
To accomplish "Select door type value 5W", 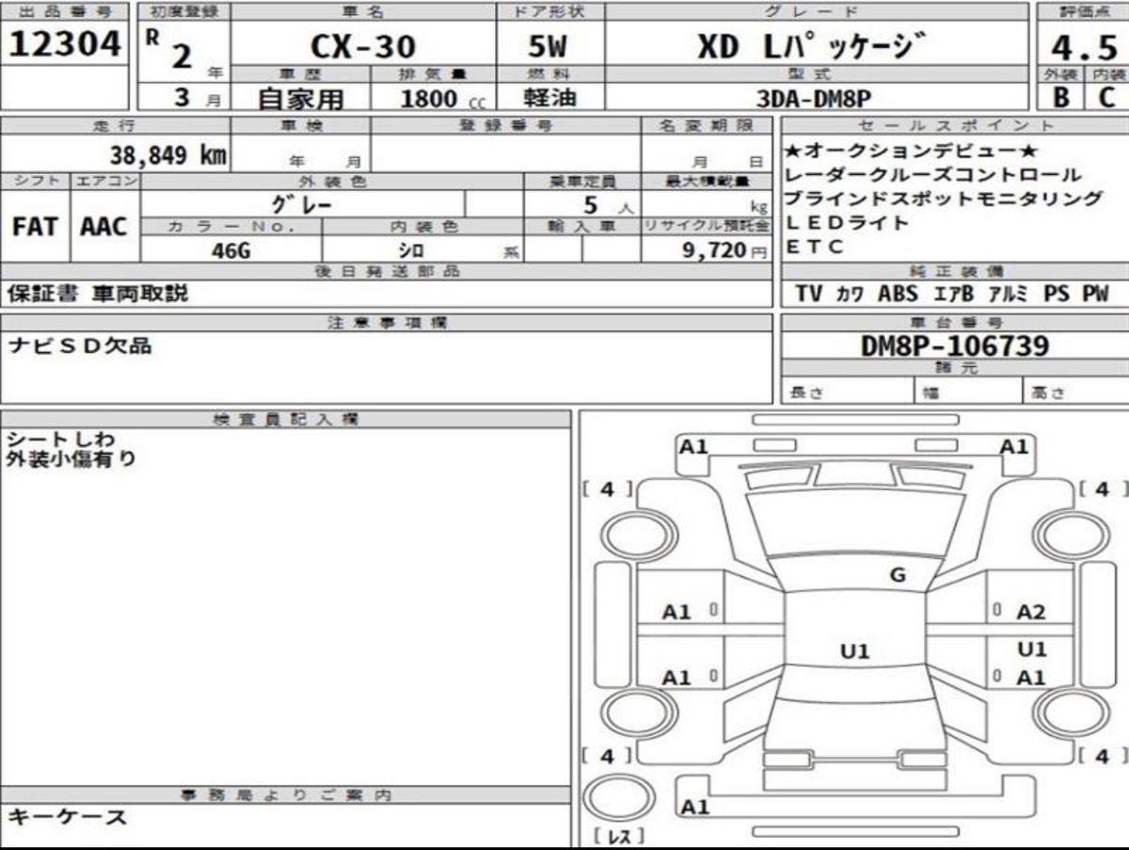I will coord(548,46).
